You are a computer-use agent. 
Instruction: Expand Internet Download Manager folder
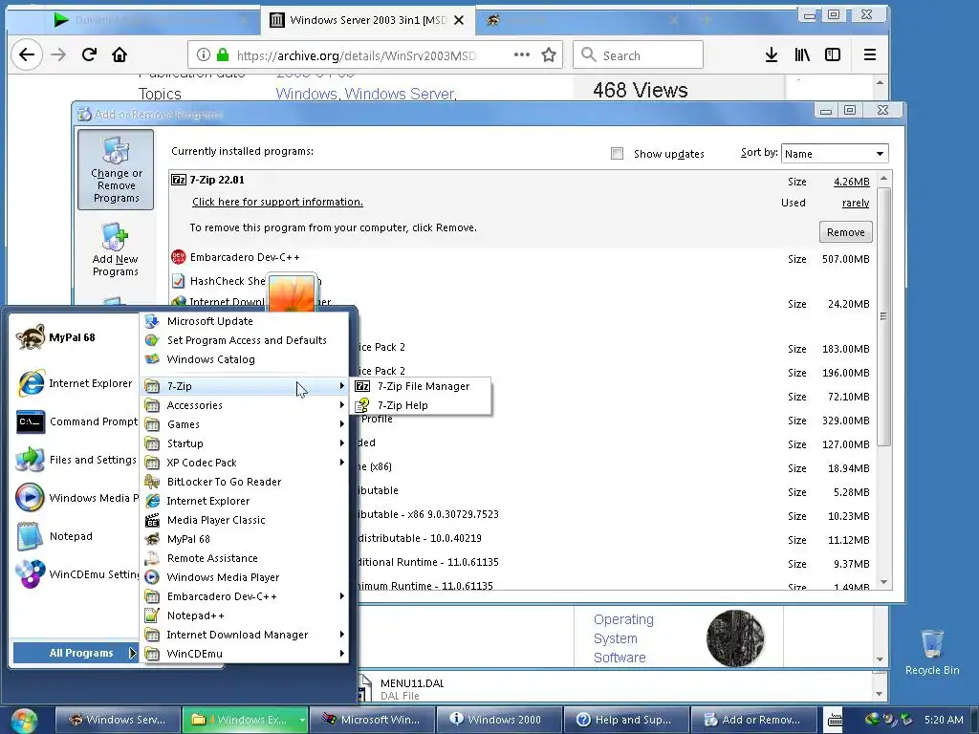244,635
